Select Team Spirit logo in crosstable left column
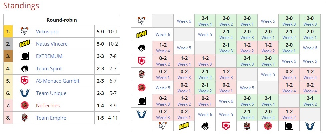 (x=142, y=48)
